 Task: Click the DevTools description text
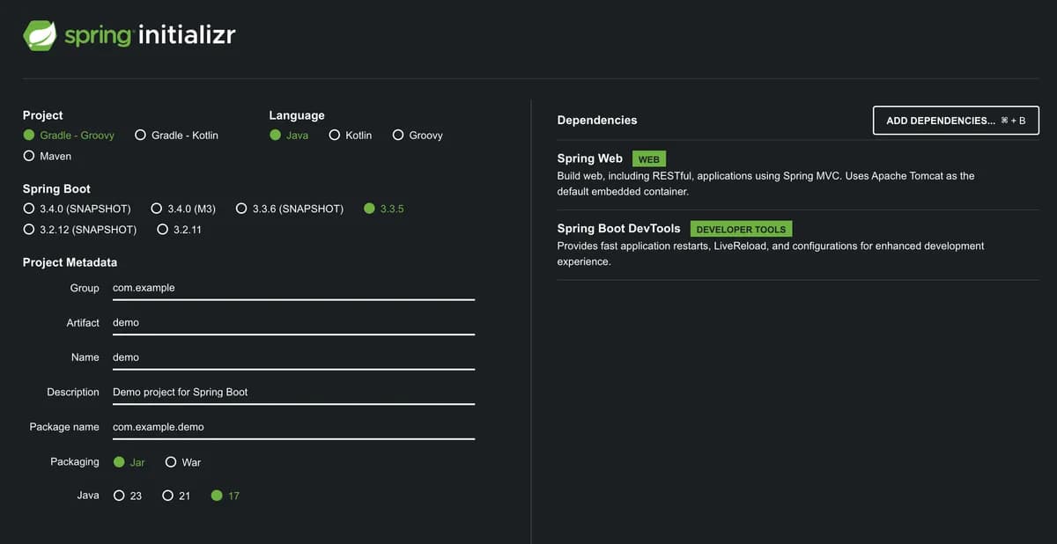(771, 254)
